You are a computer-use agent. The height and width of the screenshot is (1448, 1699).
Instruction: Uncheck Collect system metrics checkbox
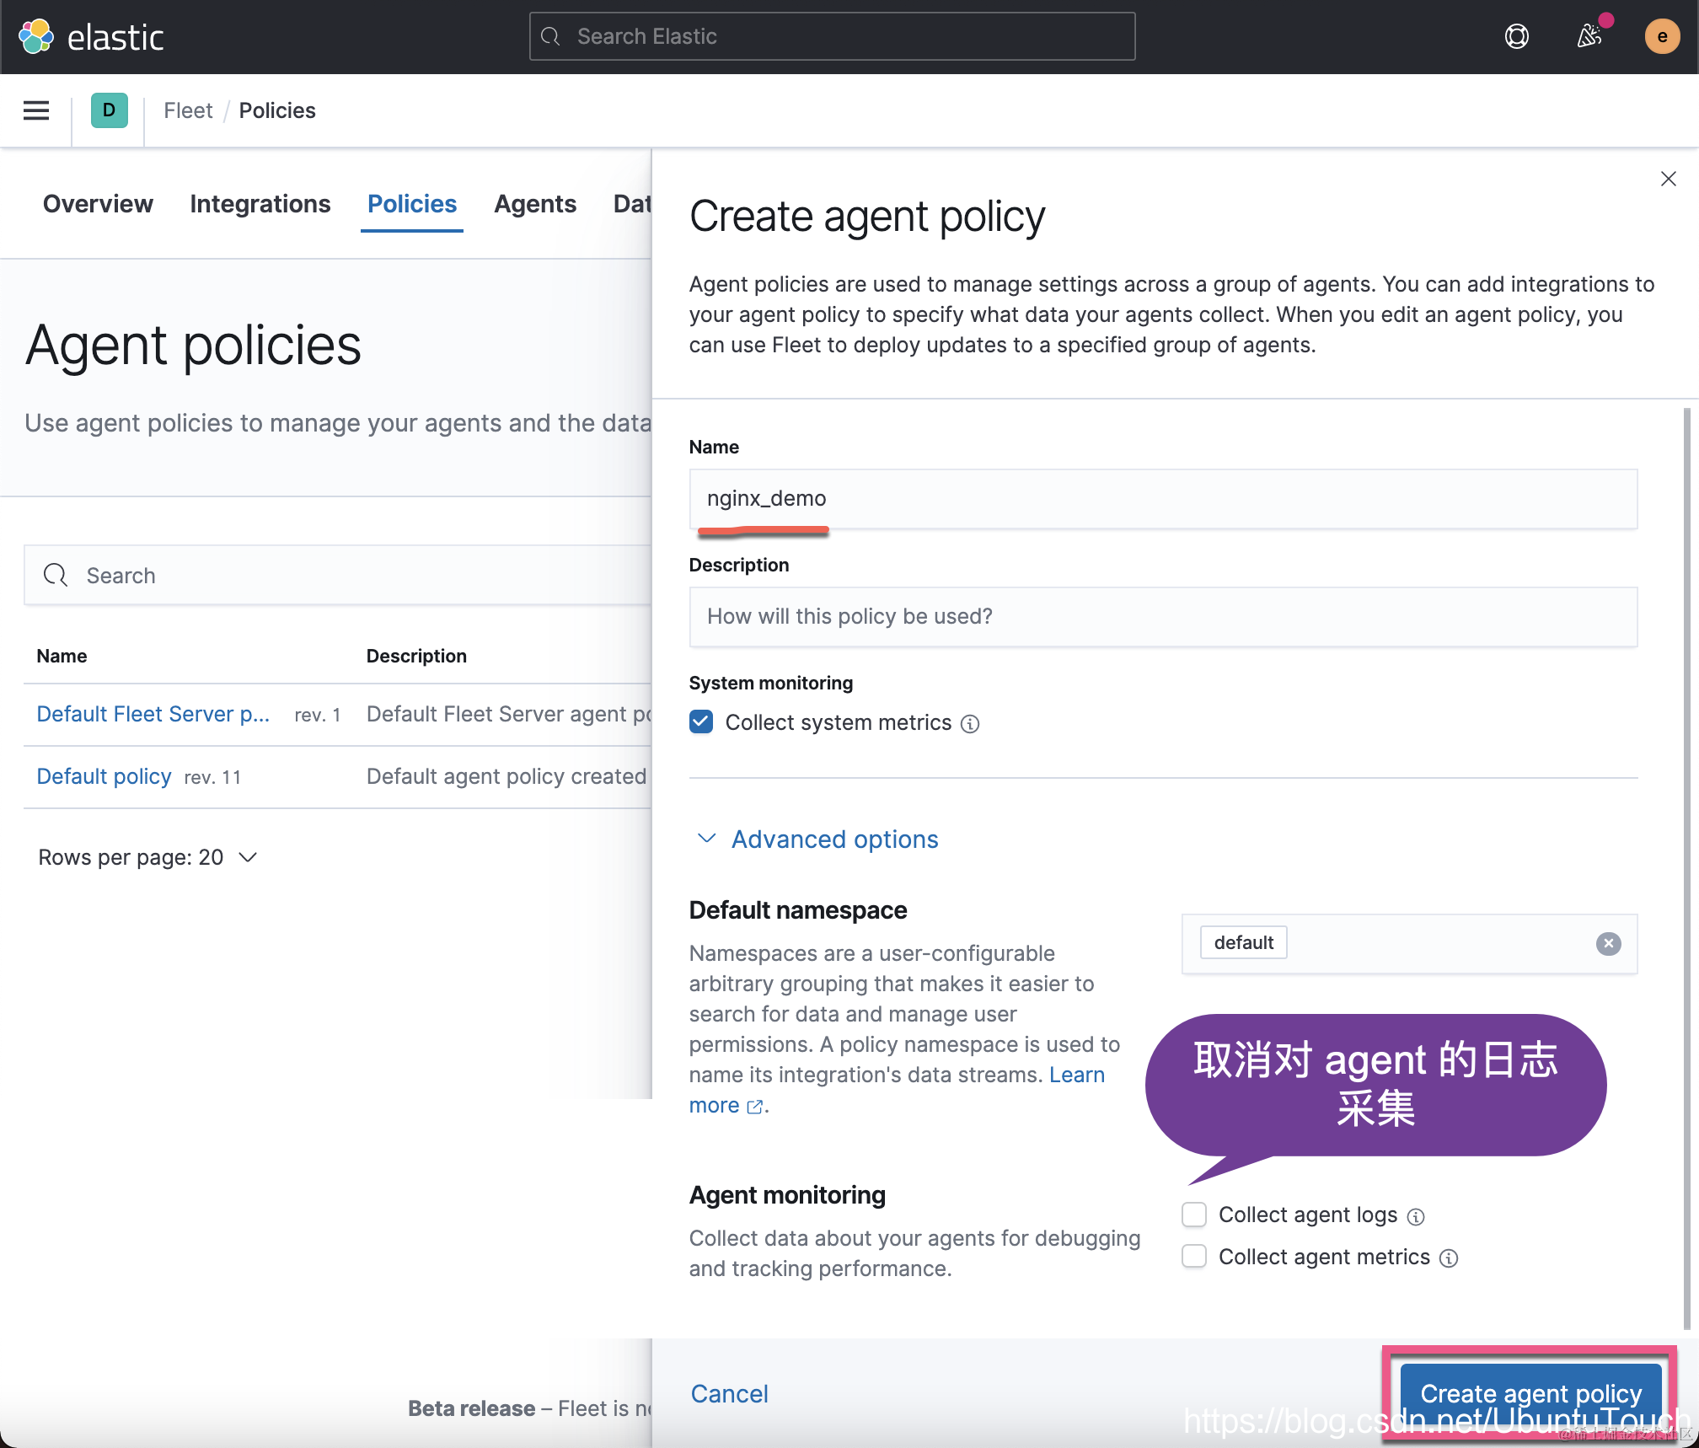coord(701,722)
